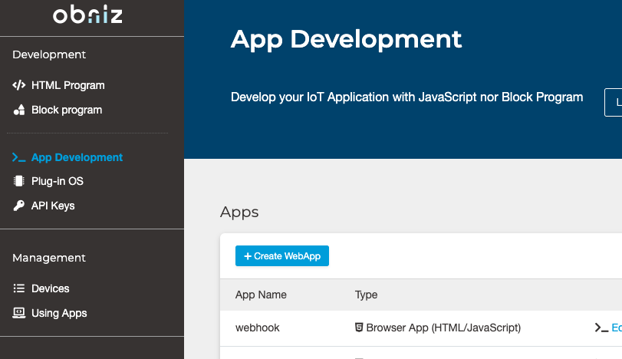Navigate to API Keys
Viewport: 622px width, 359px height.
(x=53, y=206)
